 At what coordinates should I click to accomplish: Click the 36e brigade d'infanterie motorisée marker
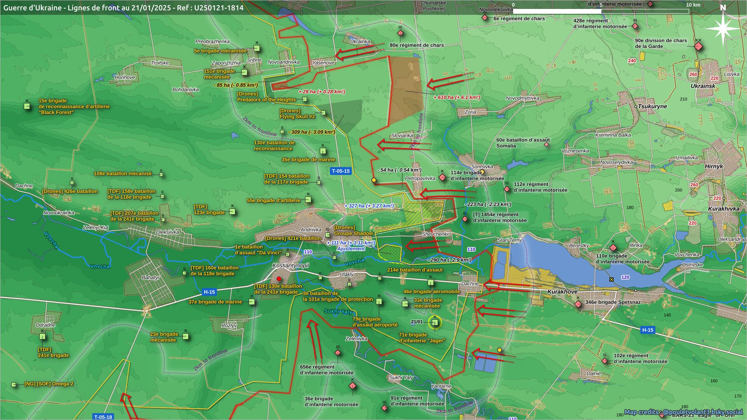[x=352, y=386]
